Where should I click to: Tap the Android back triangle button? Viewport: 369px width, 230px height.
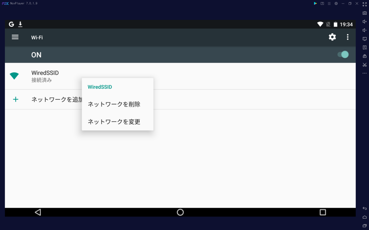tap(38, 212)
